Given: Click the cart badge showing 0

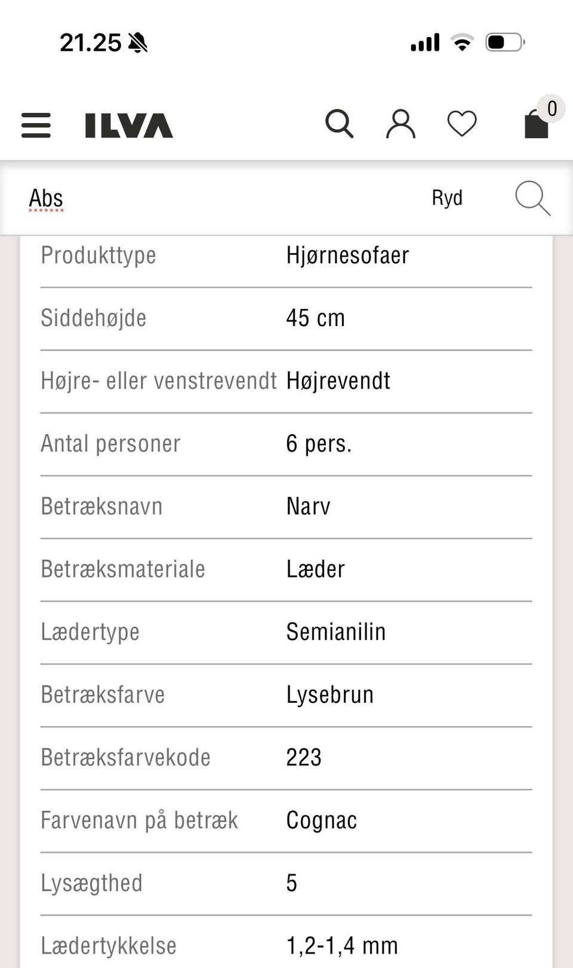Looking at the screenshot, I should point(551,108).
